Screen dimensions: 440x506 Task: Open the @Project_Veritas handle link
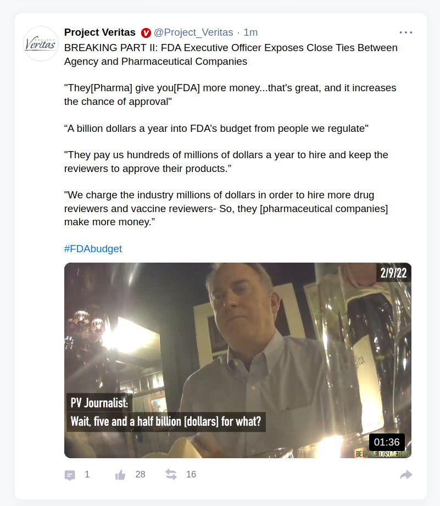tap(193, 32)
